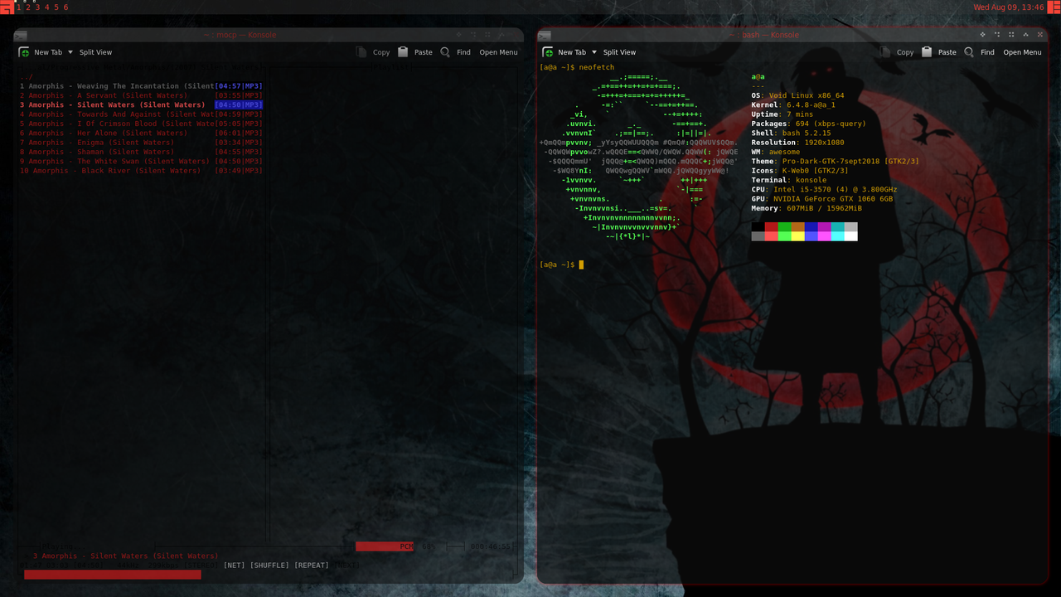Click the OS: Void Linux x86_64 line

tap(797, 95)
